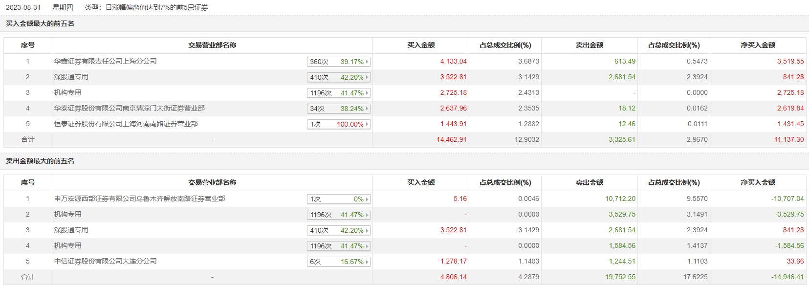The width and height of the screenshot is (809, 287).
Task: Click the arrow icon on the 360次 39.17% badge
Action: tap(367, 62)
